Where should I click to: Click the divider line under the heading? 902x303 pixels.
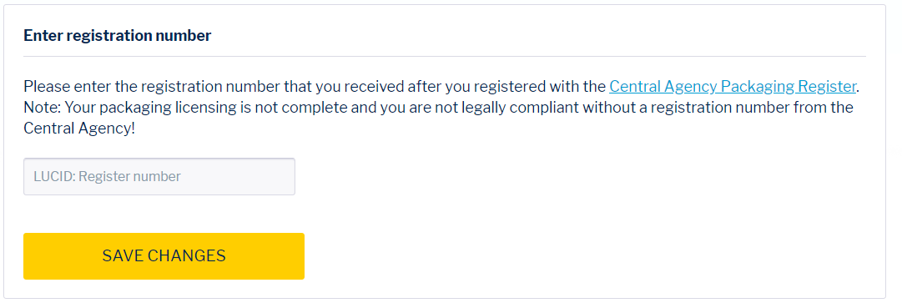pyautogui.click(x=445, y=57)
